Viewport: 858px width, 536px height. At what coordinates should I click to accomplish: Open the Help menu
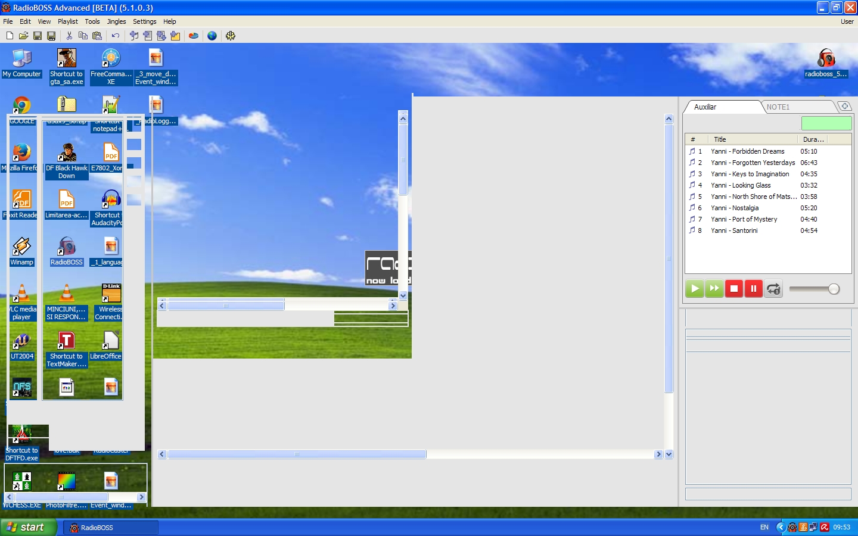click(170, 21)
